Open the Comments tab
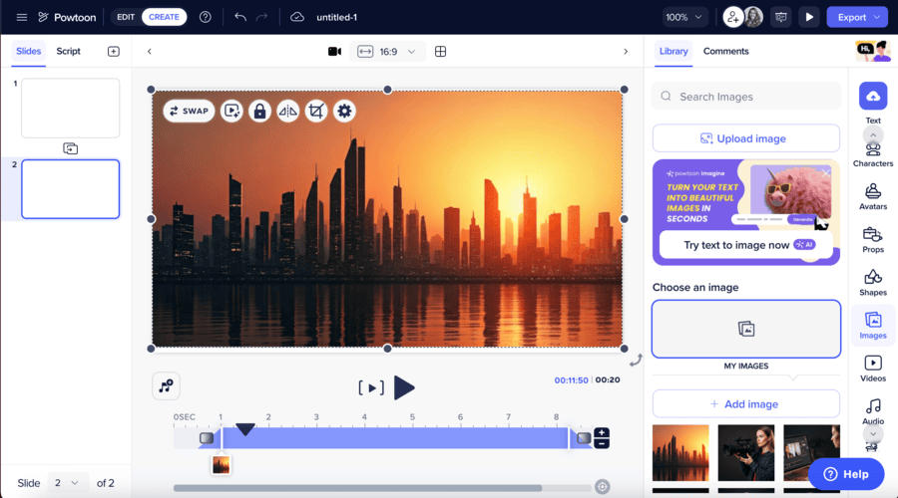This screenshot has width=898, height=498. pos(725,51)
